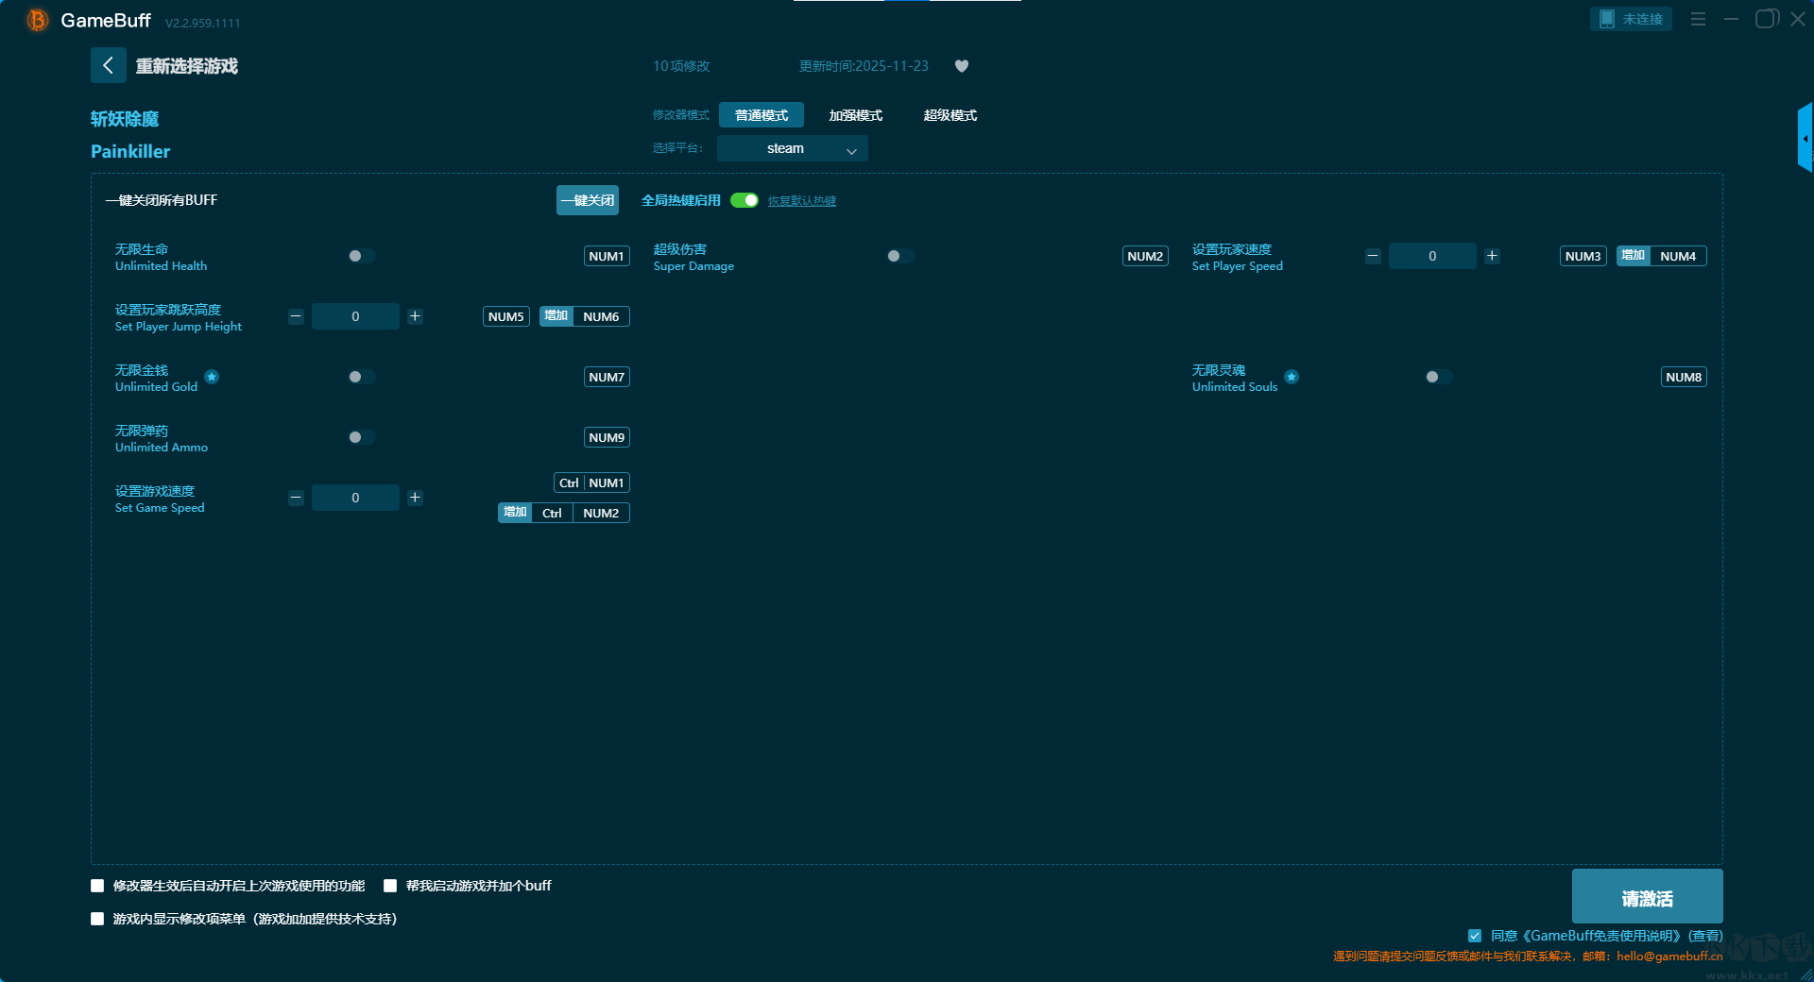Disable the global hotkey toggle
Screen dimensions: 1814x982
click(744, 200)
